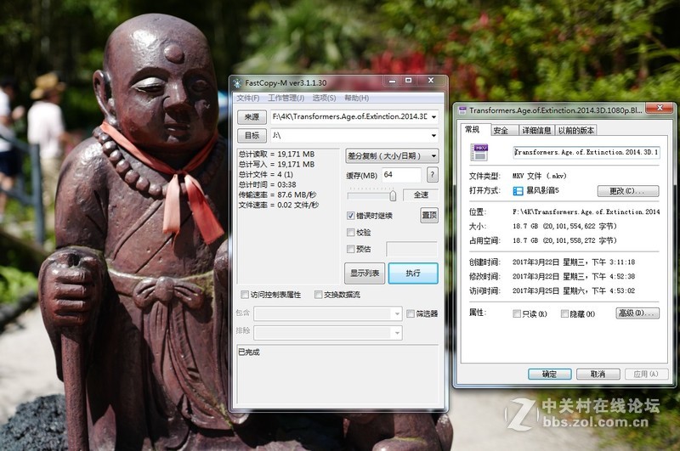This screenshot has width=680, height=451.
Task: Minimize the FastCopy window
Action: [392, 81]
